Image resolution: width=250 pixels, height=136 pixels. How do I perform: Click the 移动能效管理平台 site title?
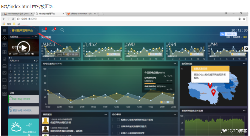point(22,31)
